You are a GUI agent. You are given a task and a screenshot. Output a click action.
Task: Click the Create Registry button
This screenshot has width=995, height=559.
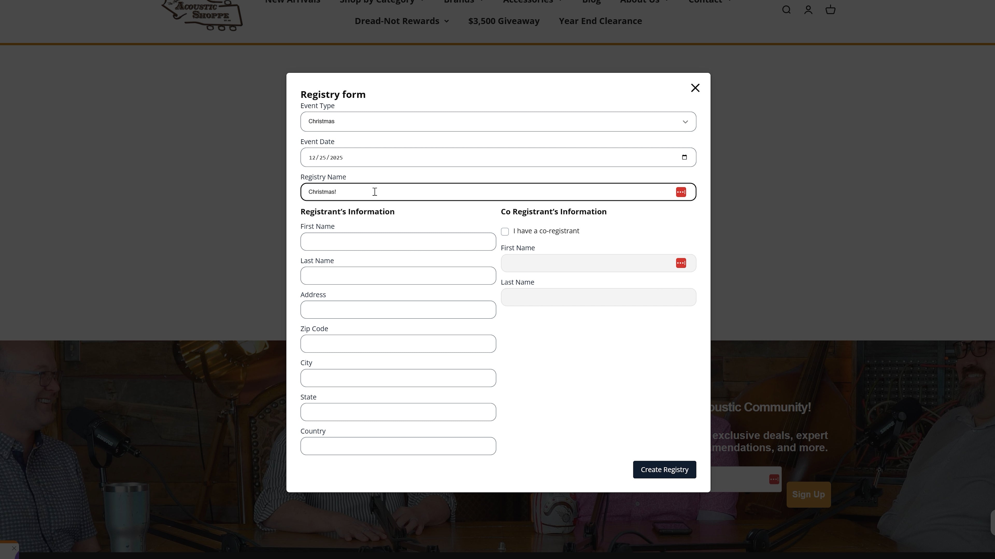click(x=664, y=469)
